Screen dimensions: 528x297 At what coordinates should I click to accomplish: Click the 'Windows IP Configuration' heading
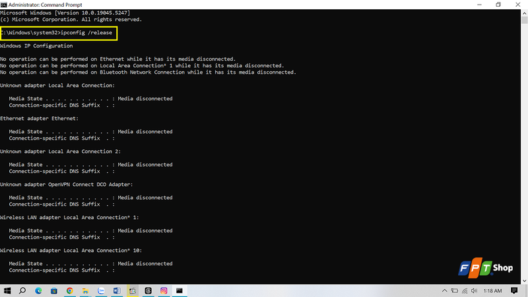[36, 46]
